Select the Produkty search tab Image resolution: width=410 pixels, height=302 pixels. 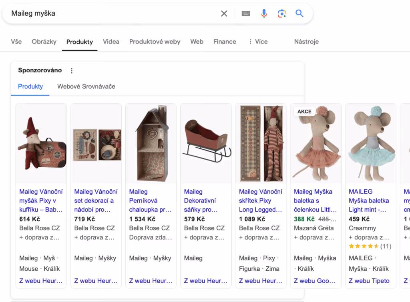(80, 42)
